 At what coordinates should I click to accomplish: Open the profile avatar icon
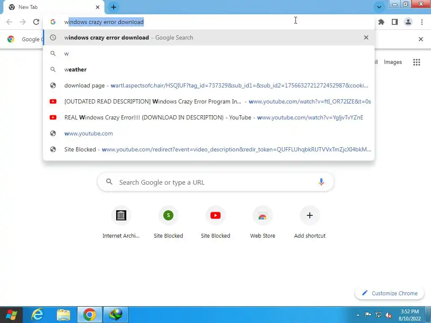[x=408, y=22]
